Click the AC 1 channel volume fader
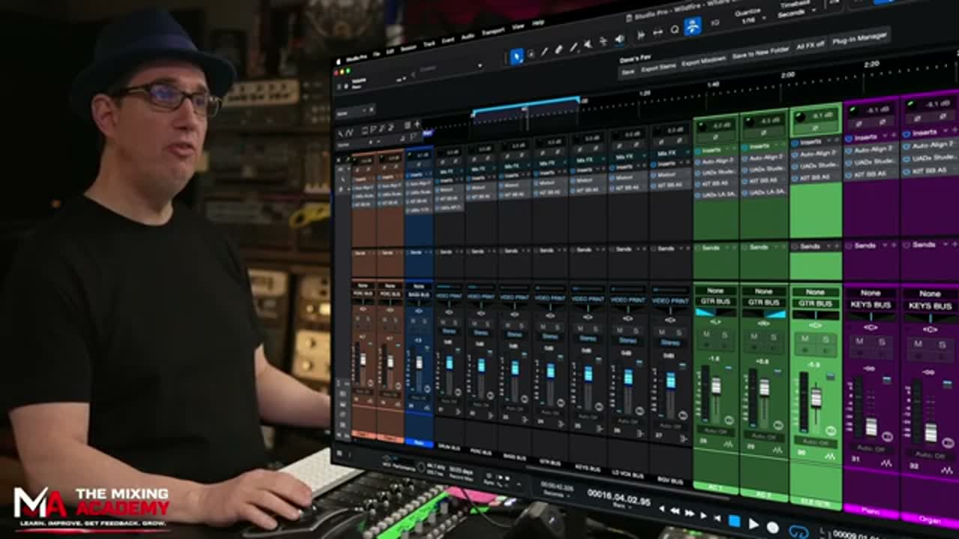 coord(716,386)
